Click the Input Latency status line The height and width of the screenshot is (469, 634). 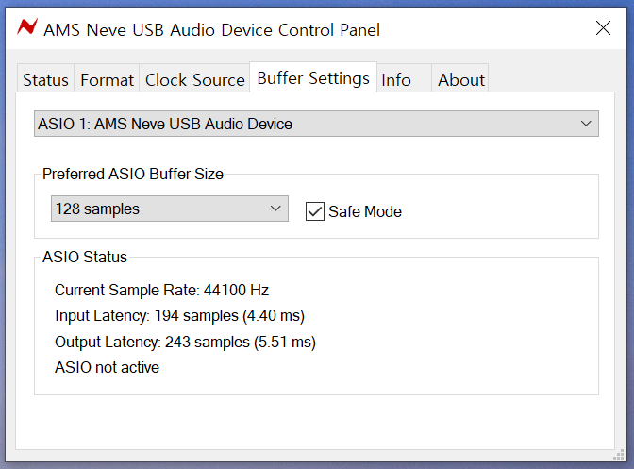point(179,316)
